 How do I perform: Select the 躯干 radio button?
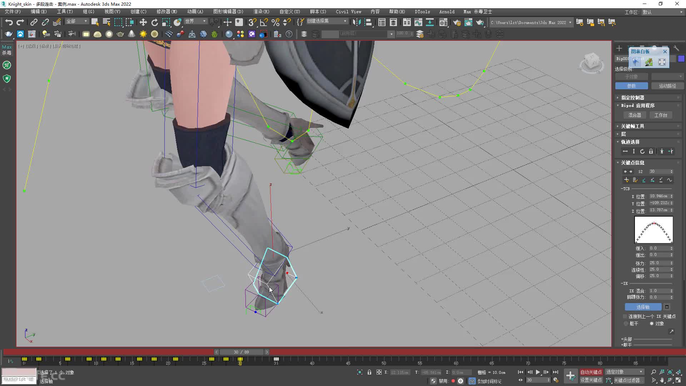(626, 323)
